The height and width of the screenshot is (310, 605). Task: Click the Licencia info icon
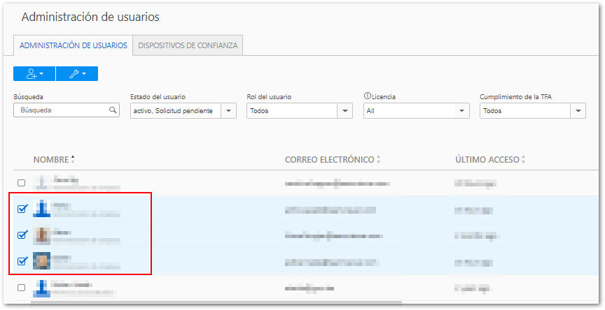pos(368,96)
